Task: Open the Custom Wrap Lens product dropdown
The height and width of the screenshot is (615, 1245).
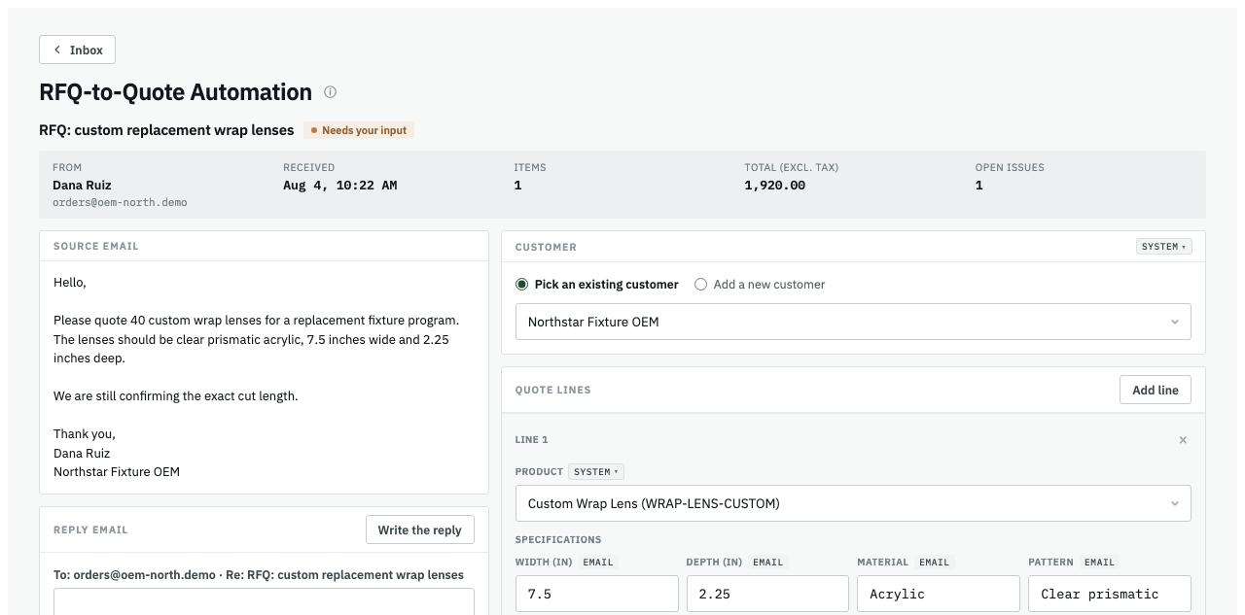Action: tap(853, 503)
